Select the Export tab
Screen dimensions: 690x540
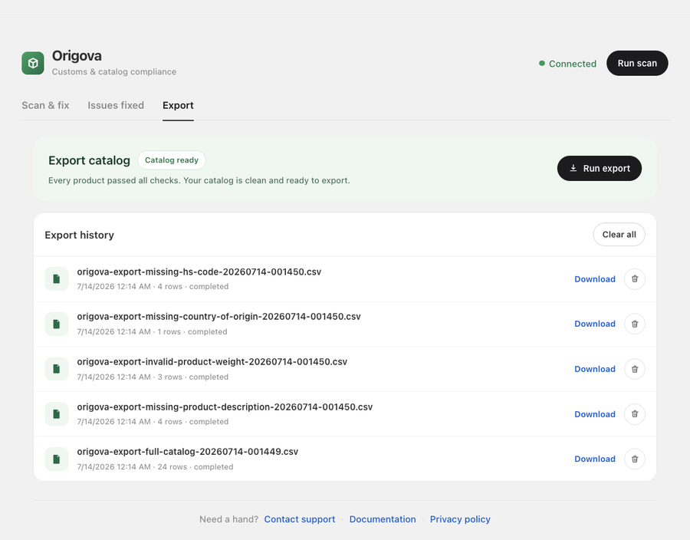[178, 105]
